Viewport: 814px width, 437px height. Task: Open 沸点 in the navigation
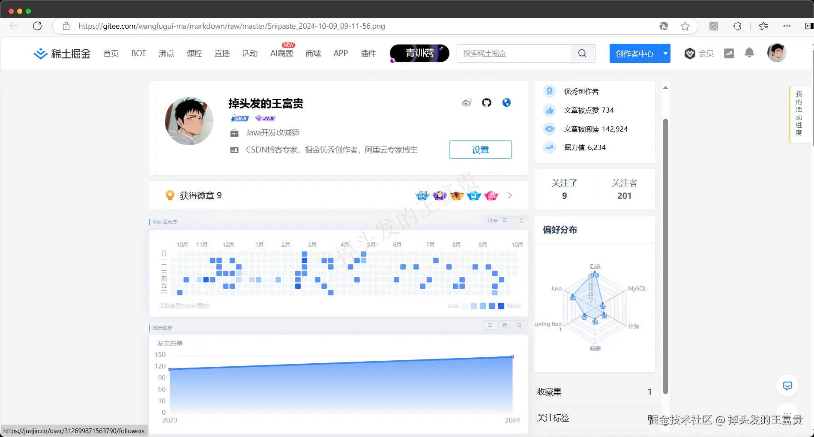pyautogui.click(x=166, y=54)
